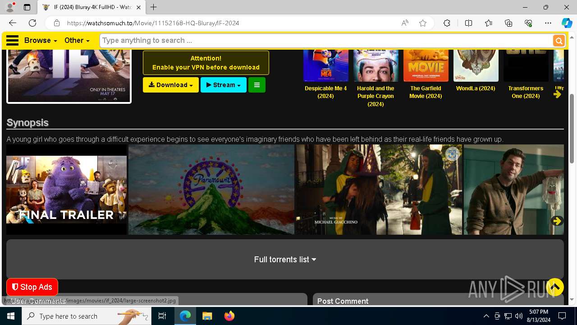Open browser Extensions puzzle icon
The height and width of the screenshot is (325, 577).
[x=447, y=23]
